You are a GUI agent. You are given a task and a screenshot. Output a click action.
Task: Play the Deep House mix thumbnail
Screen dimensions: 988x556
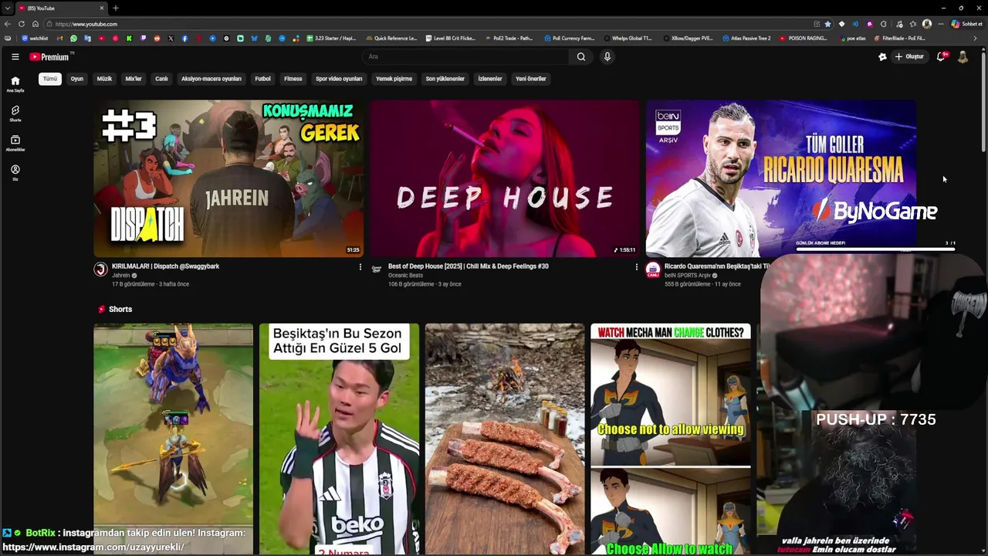click(505, 178)
